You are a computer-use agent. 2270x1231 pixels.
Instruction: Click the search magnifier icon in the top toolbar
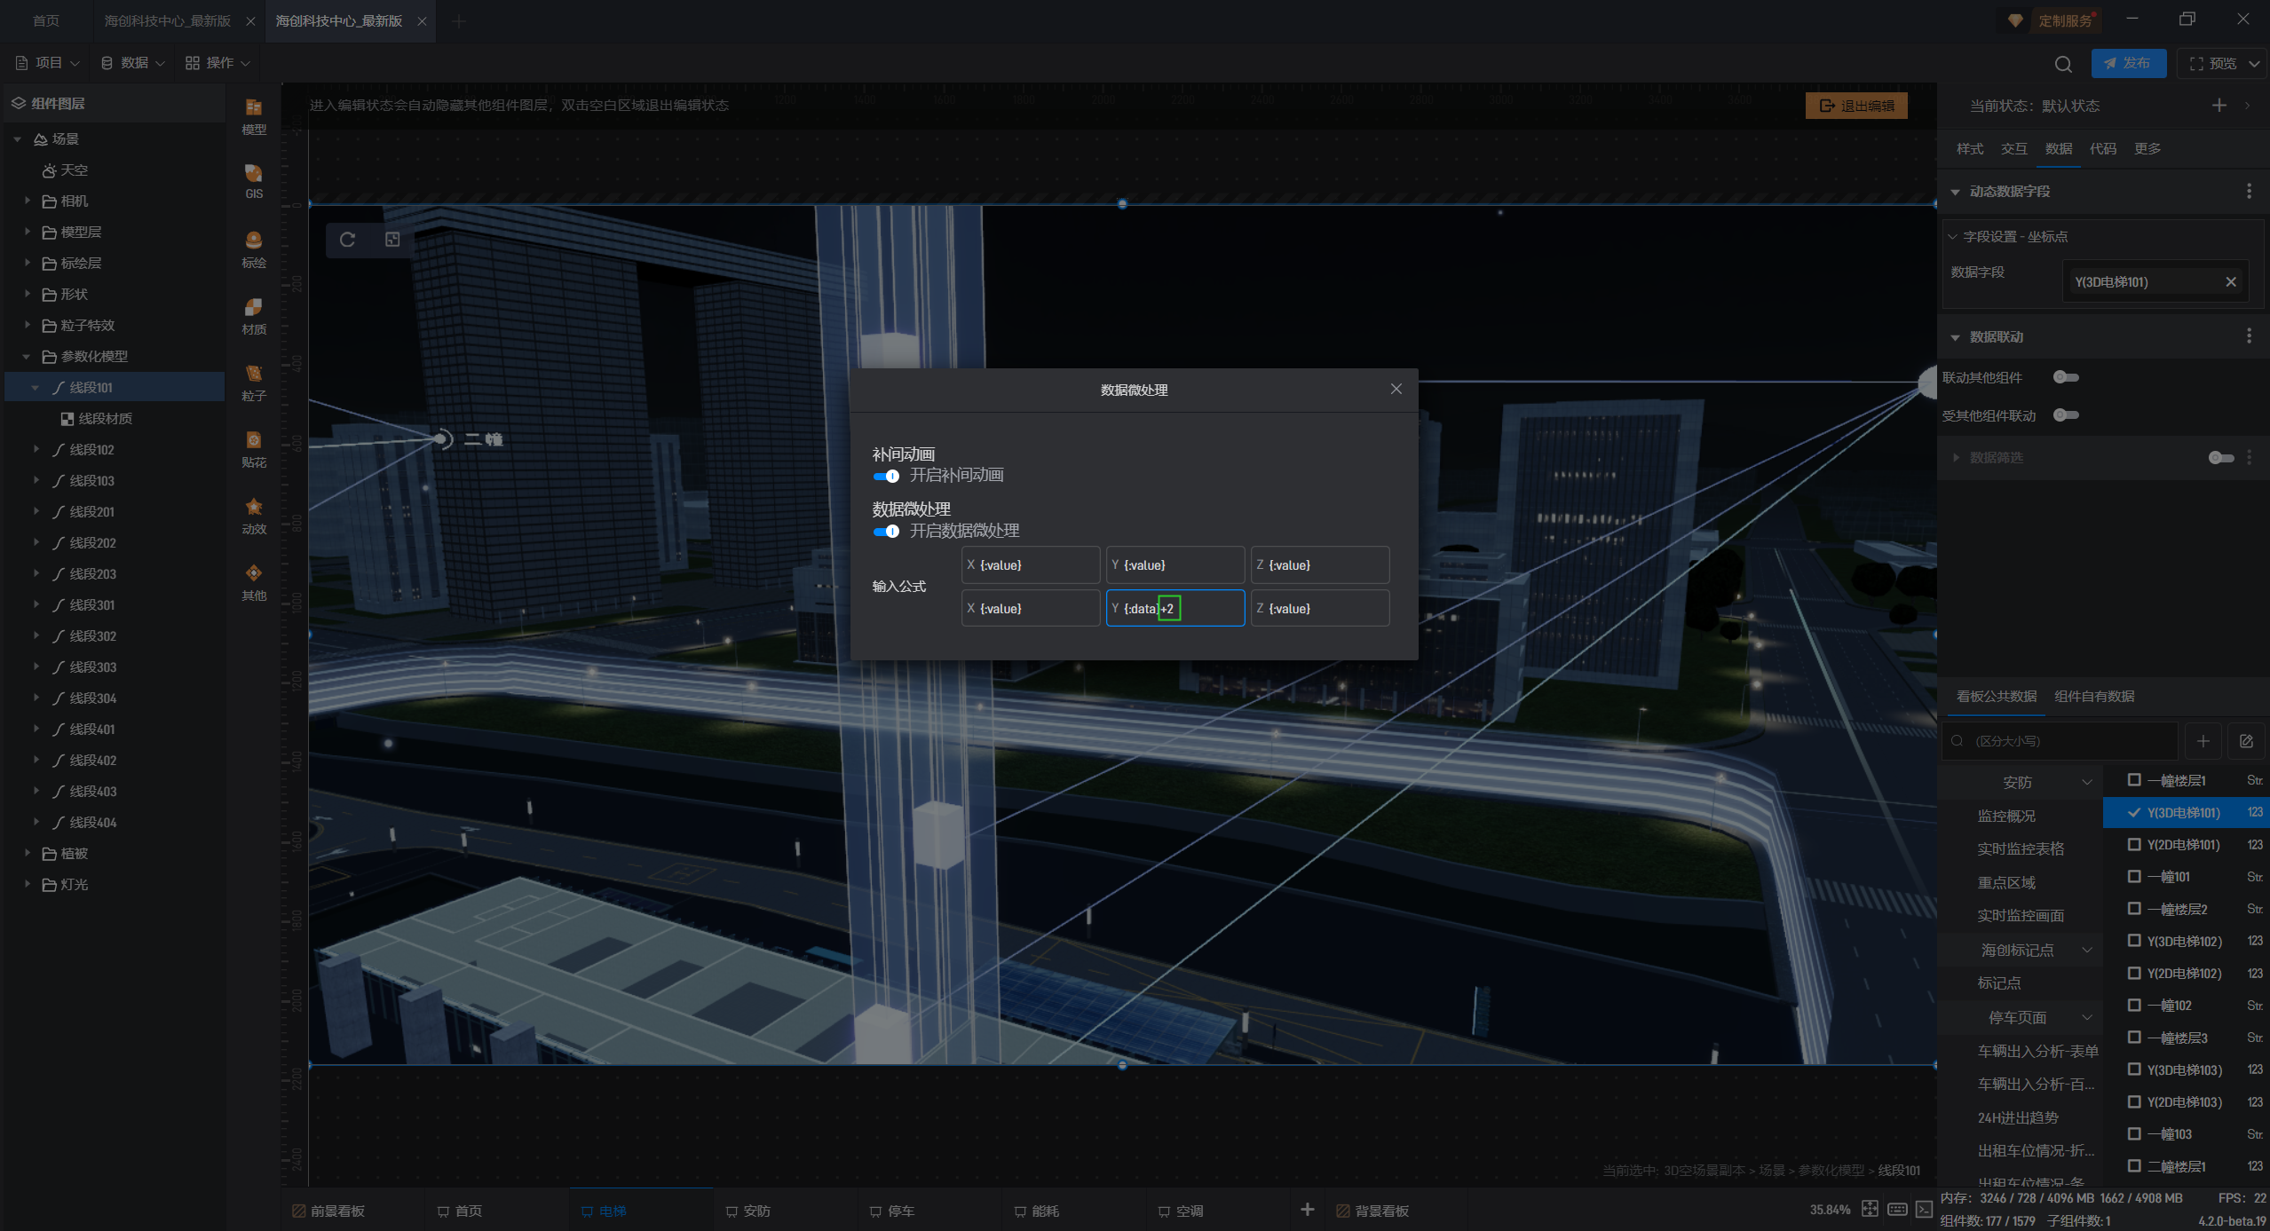coord(2063,64)
